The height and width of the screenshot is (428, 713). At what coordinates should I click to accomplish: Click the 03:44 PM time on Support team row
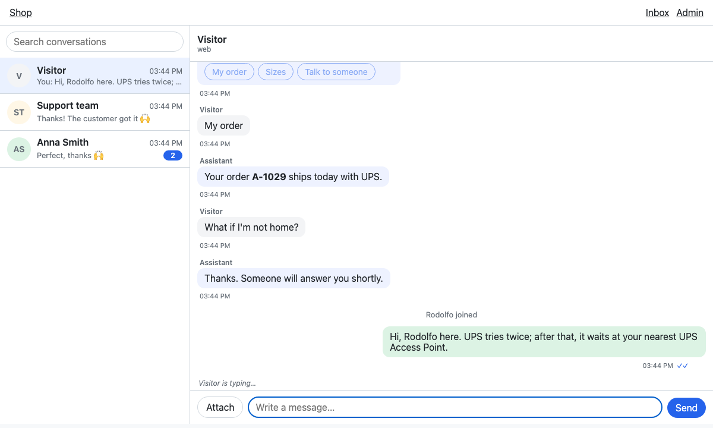(x=166, y=106)
